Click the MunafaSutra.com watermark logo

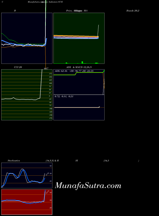[88, 186]
